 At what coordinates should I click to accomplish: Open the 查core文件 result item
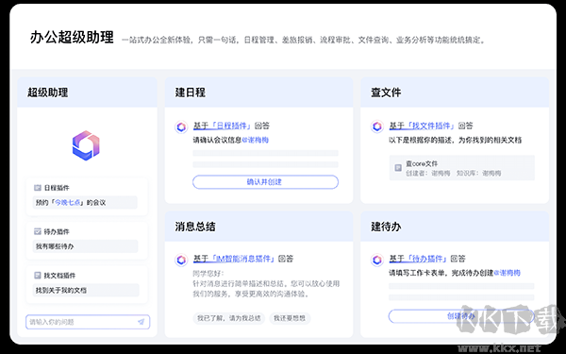point(461,168)
